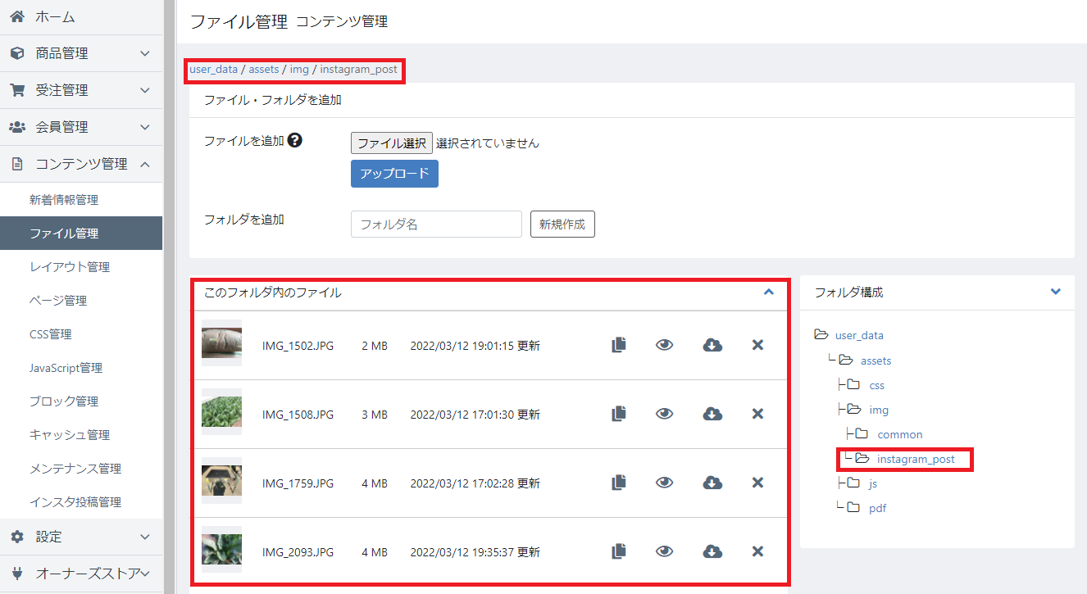Select img folder in tree
The width and height of the screenshot is (1087, 594).
(x=879, y=410)
